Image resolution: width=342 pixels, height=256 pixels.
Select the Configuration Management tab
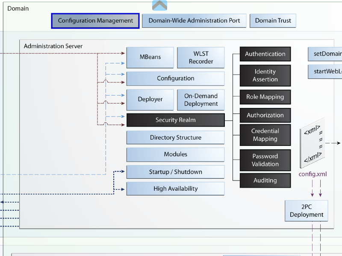point(95,20)
